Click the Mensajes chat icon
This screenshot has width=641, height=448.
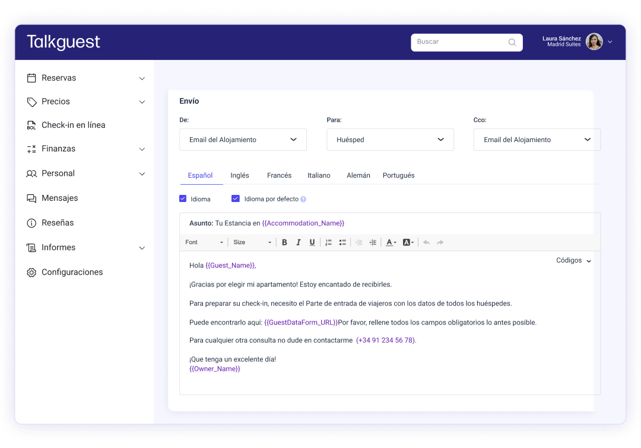[31, 198]
